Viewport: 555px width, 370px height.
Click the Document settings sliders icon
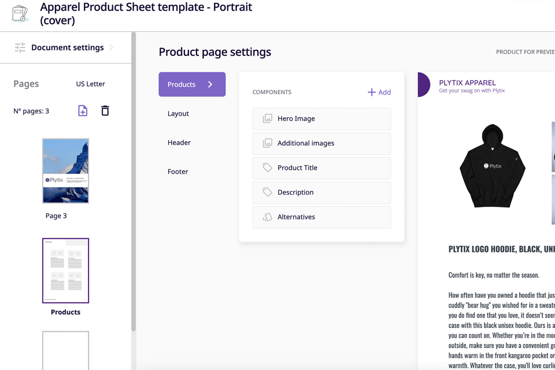pyautogui.click(x=20, y=47)
